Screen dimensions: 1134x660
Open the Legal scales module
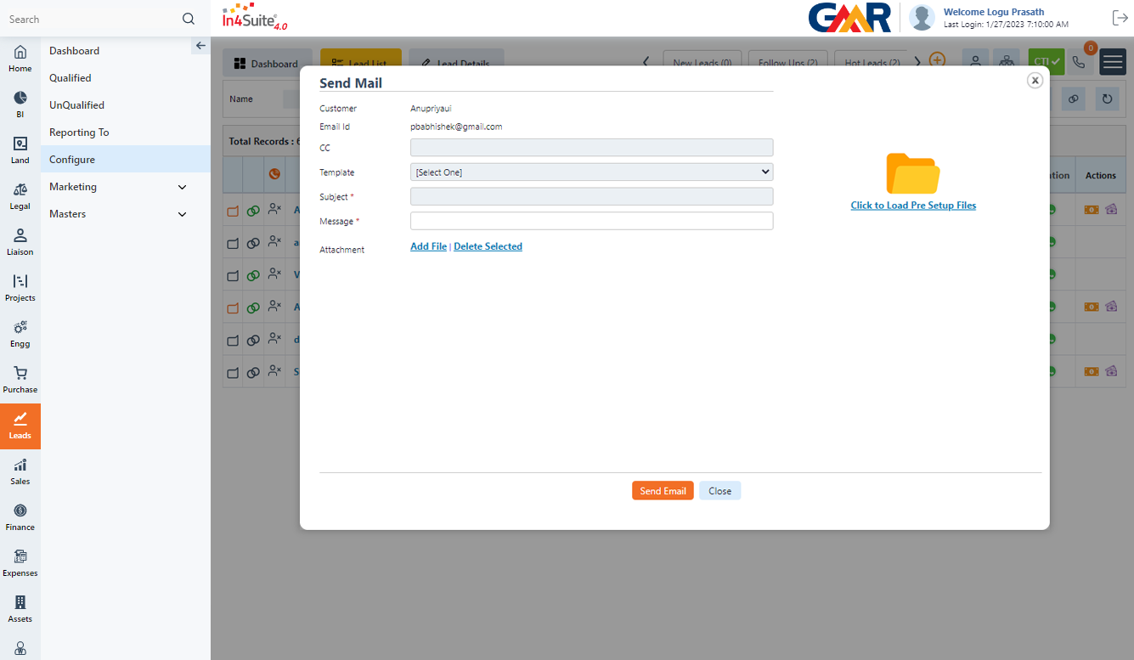(20, 190)
